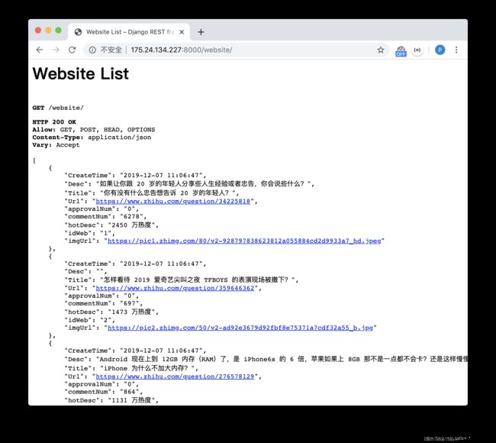
Task: Click the hotDesc "1473 万热度" value
Action: click(x=131, y=312)
